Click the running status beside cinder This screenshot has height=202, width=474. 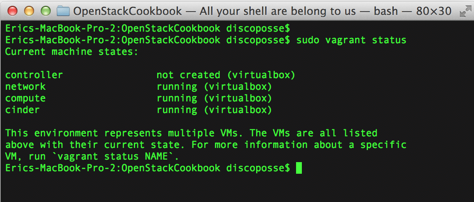[x=214, y=110]
